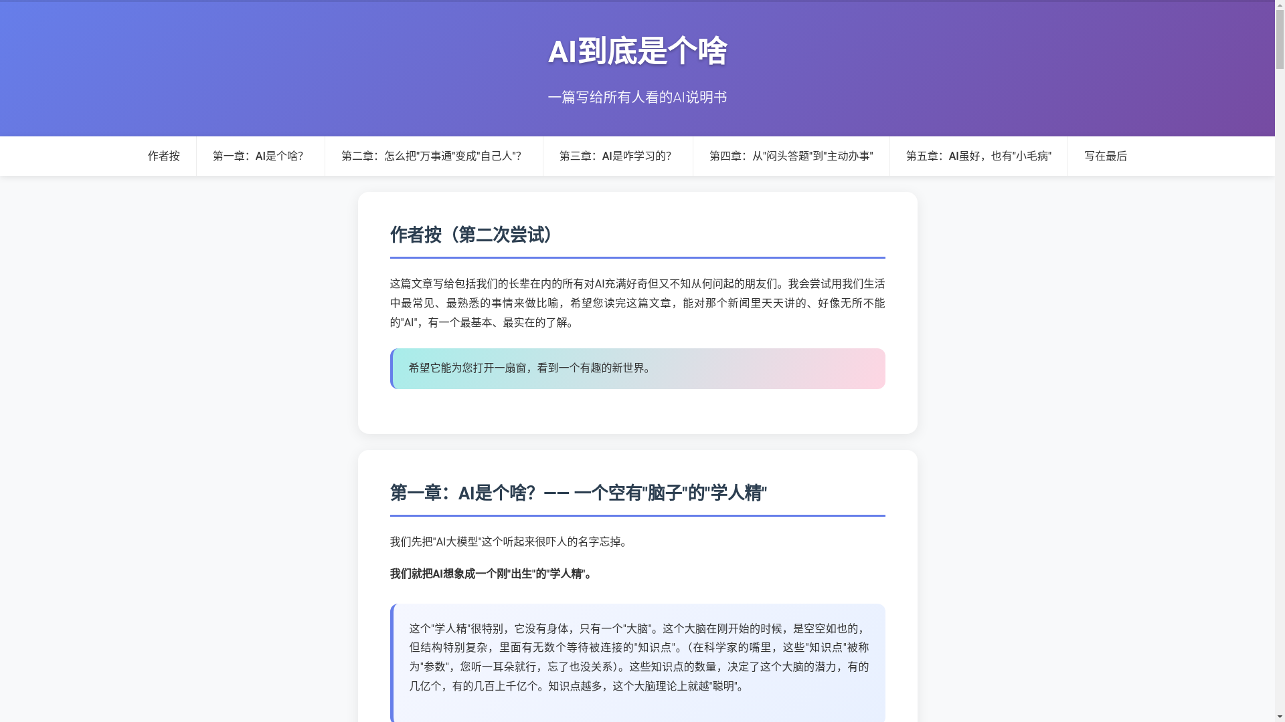The width and height of the screenshot is (1285, 722).
Task: Click the page title AI到底是个啥
Action: (x=637, y=51)
